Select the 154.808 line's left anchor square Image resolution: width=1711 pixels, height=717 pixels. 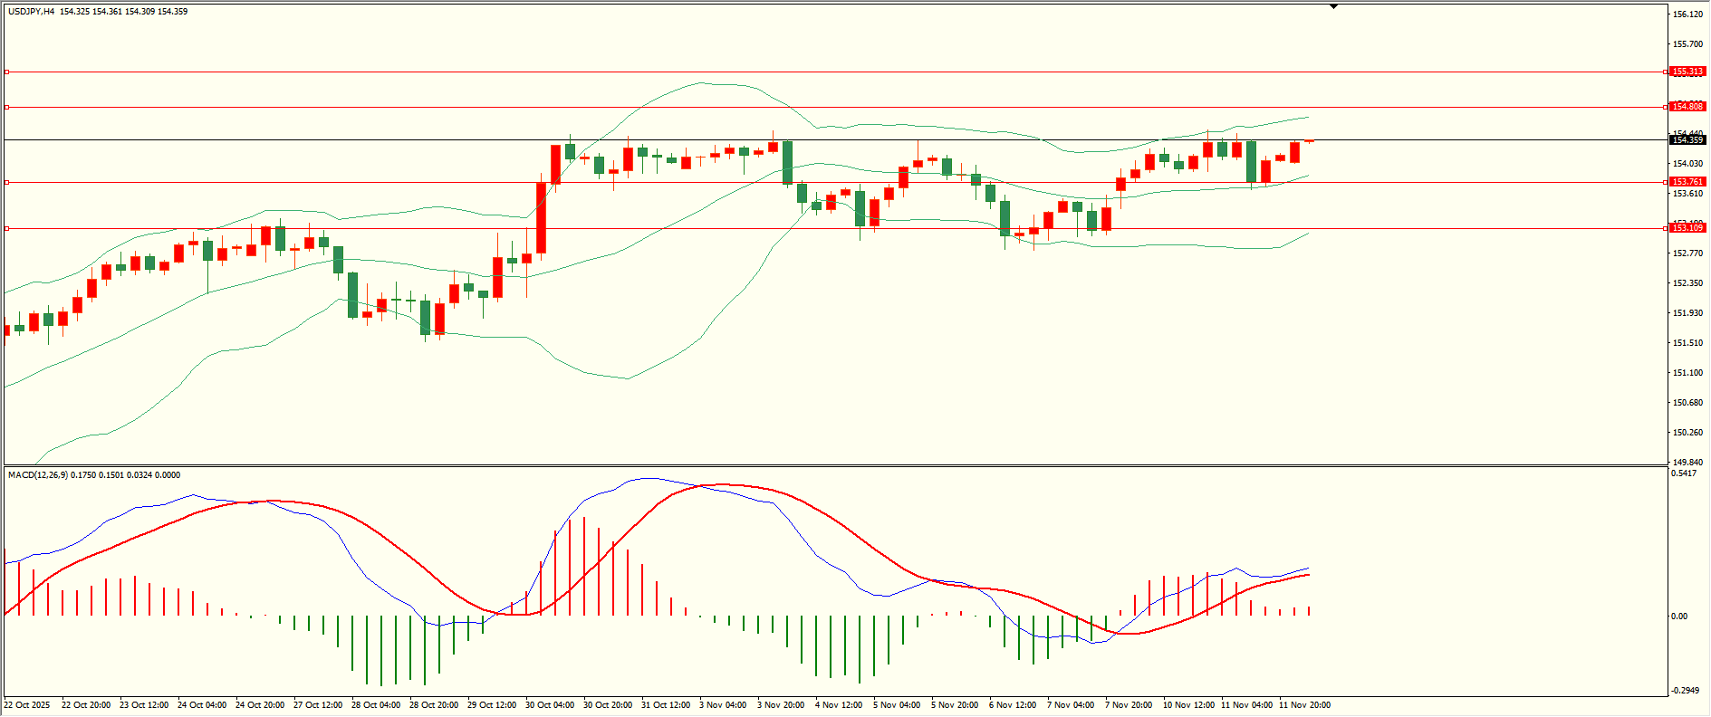6,107
